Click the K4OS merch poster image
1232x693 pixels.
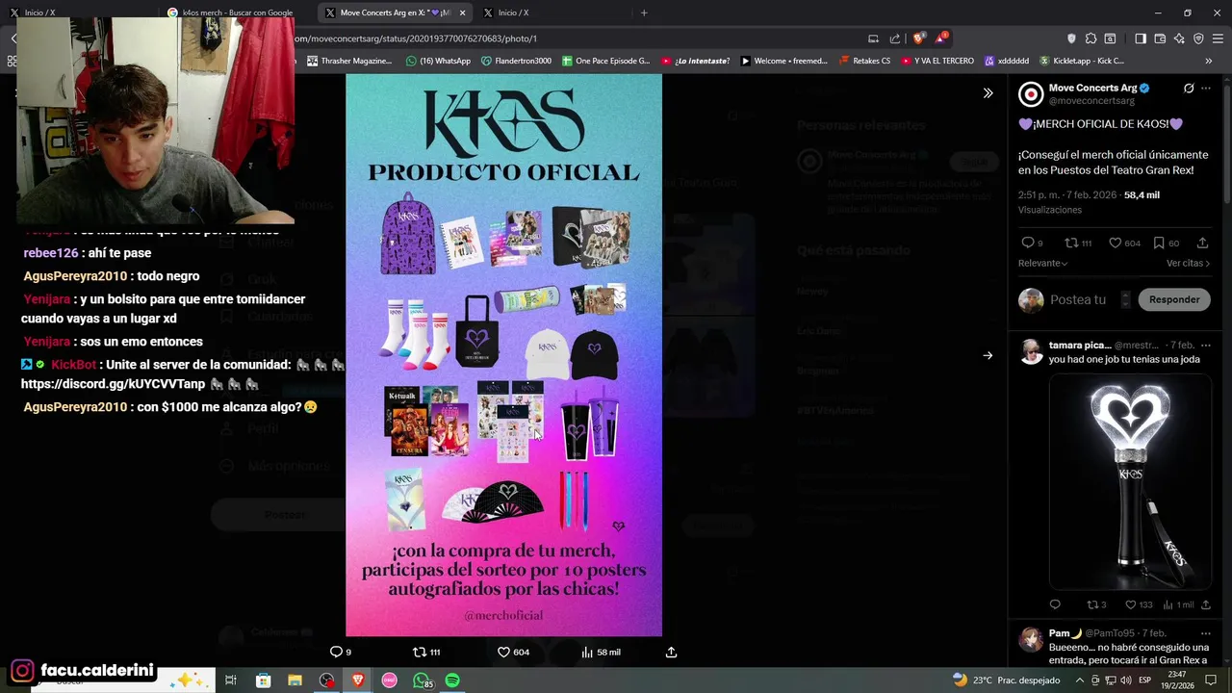coord(503,355)
